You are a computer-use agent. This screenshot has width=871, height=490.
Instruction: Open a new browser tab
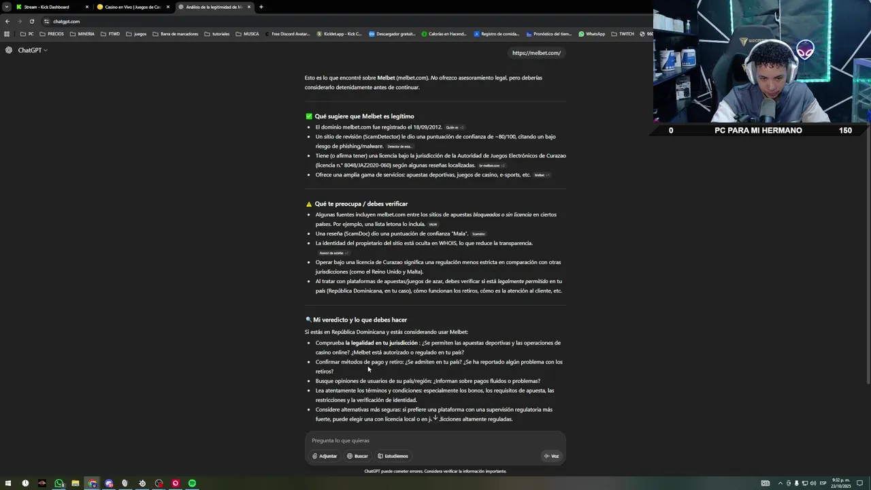(x=261, y=7)
